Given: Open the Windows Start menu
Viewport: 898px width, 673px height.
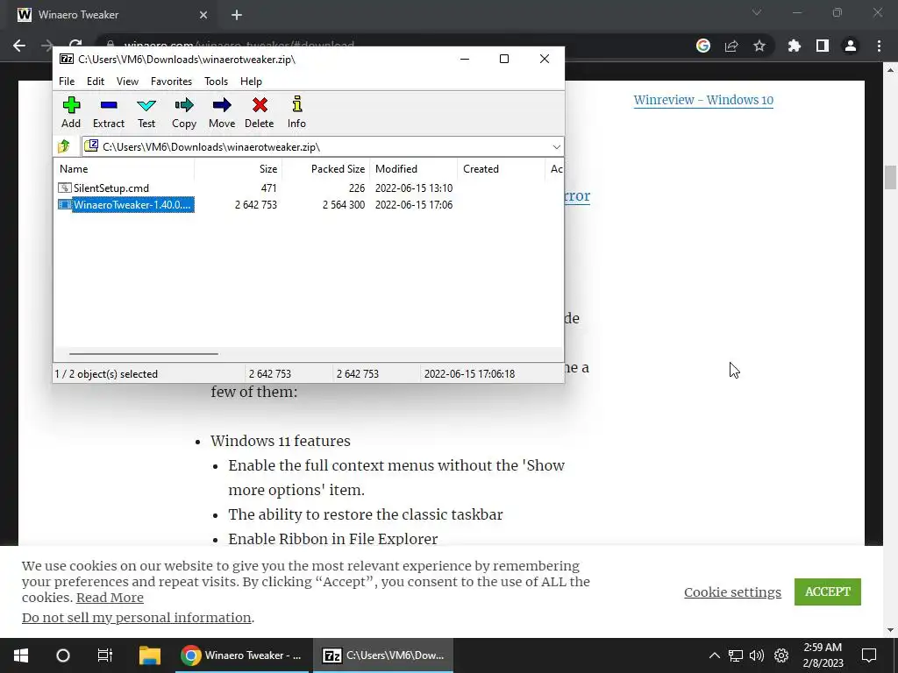Looking at the screenshot, I should click(x=21, y=655).
